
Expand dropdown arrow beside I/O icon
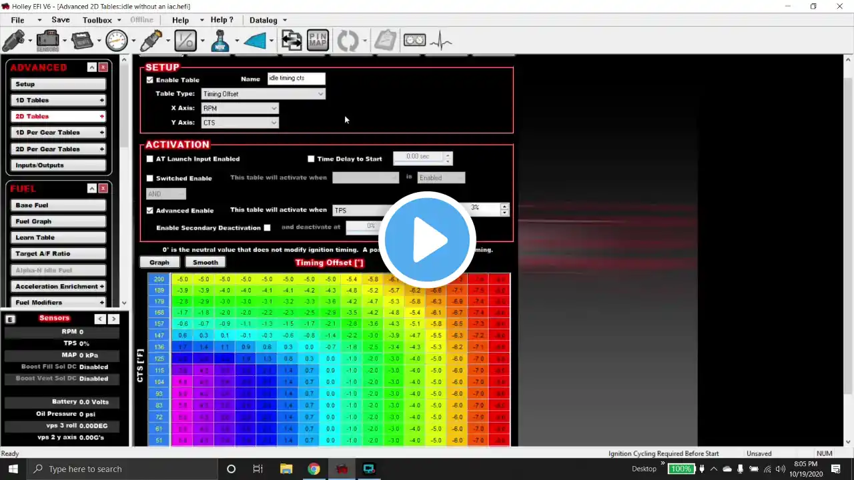coord(202,41)
